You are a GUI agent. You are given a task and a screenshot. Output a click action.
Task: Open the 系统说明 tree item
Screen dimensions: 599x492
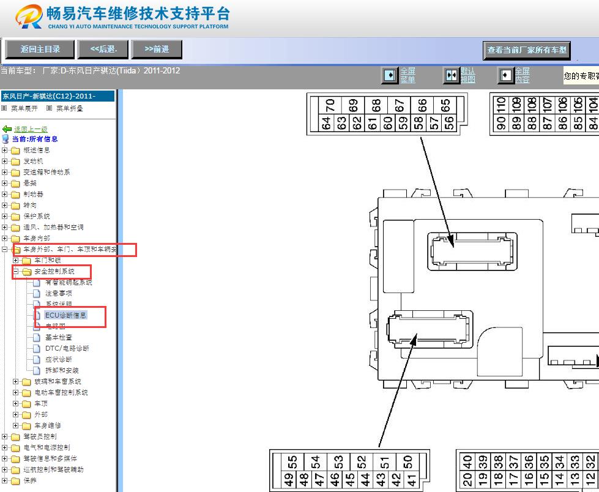pyautogui.click(x=59, y=304)
